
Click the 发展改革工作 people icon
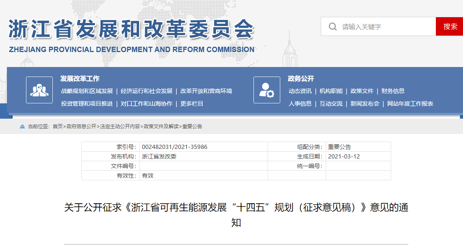pyautogui.click(x=39, y=90)
